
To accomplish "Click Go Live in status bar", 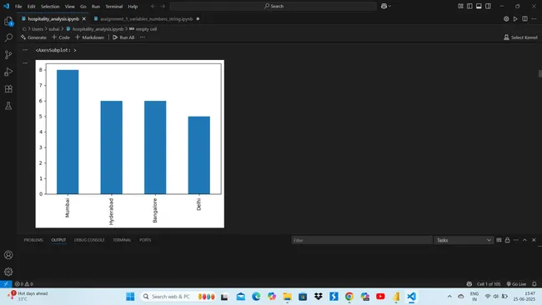I will (516, 284).
